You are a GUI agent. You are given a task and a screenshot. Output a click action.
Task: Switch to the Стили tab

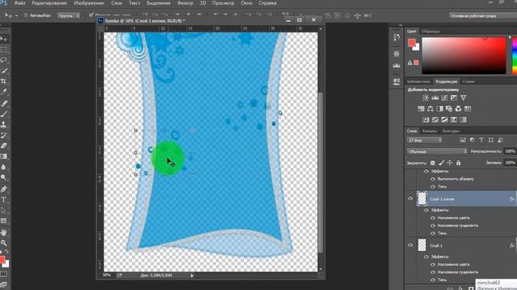469,81
